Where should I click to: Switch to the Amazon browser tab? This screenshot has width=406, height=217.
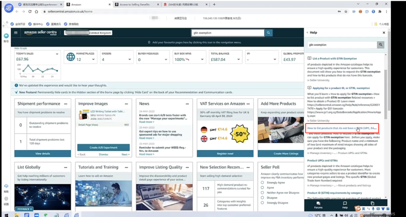tap(88, 5)
